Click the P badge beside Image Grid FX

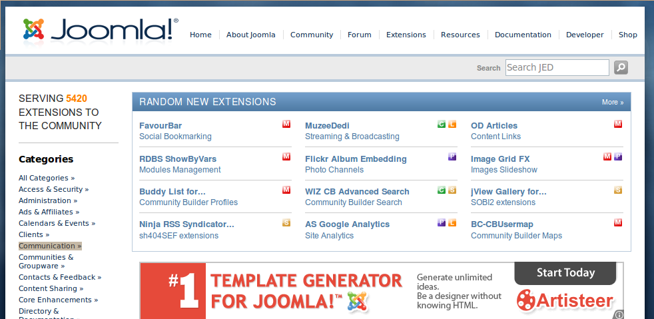click(618, 157)
